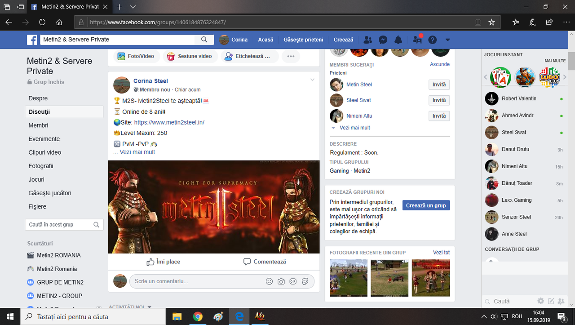Screen dimensions: 575x325
Task: Click the Comentează button on the post
Action: click(x=265, y=262)
